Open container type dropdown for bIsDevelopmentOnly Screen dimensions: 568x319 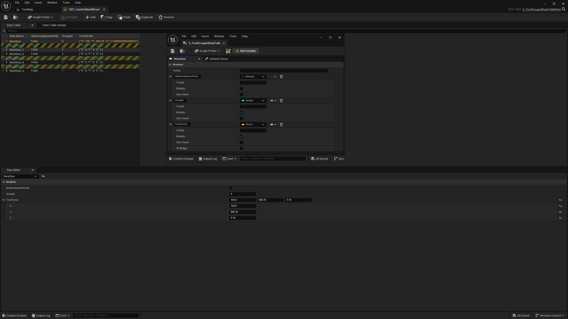coord(273,77)
